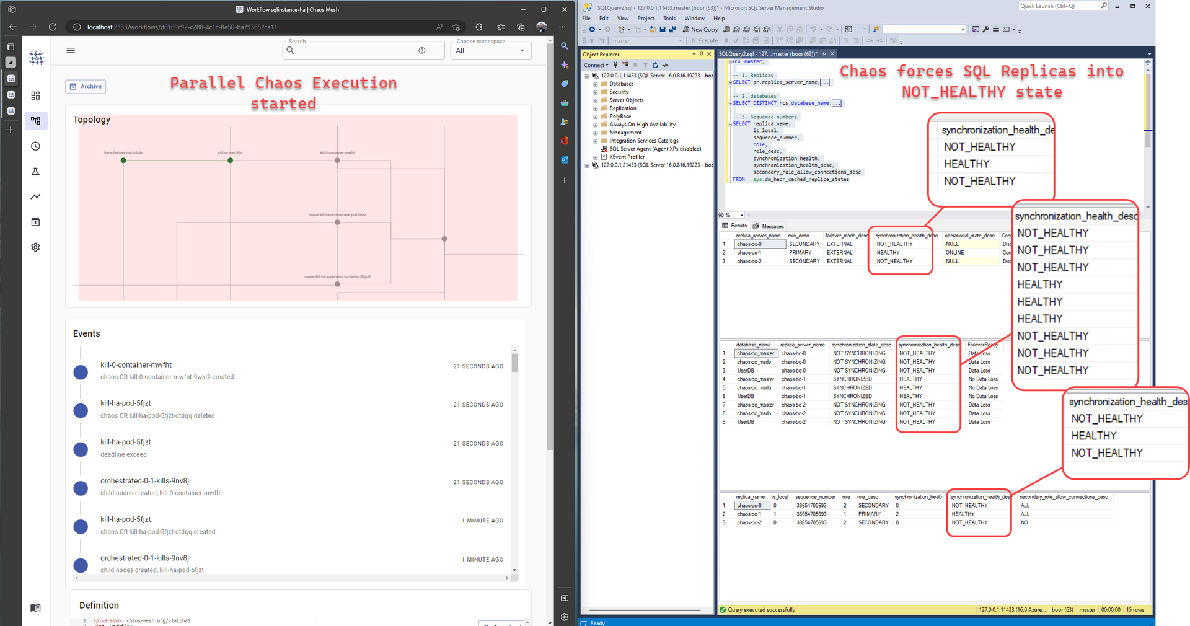Click the New Query button in SSMS
Viewport: 1190px width, 626px height.
click(x=700, y=29)
